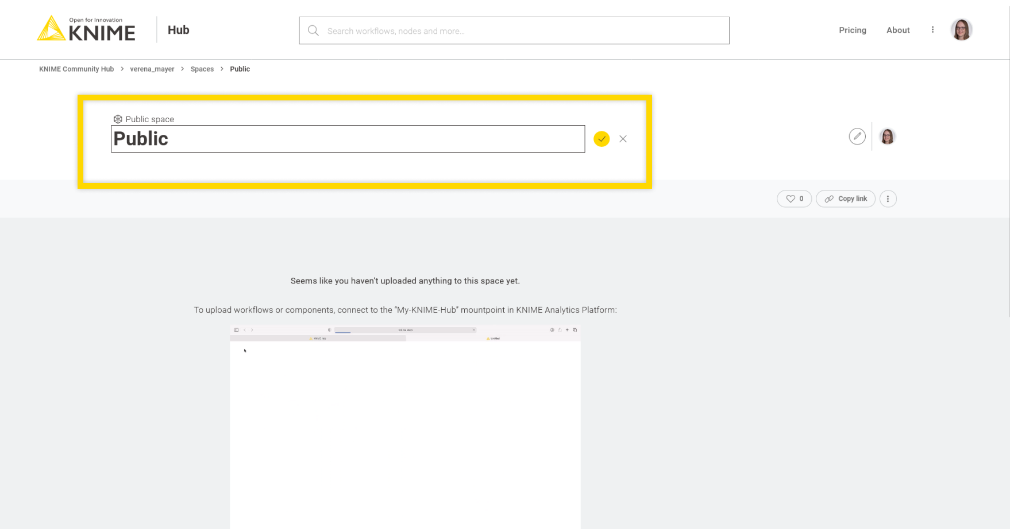Screen dimensions: 1010x529
Task: Click the space owner avatar beside edit
Action: (x=887, y=137)
